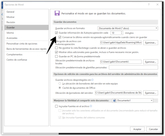Open the Centro de confianza category
This screenshot has height=136, width=165.
pos(26,60)
